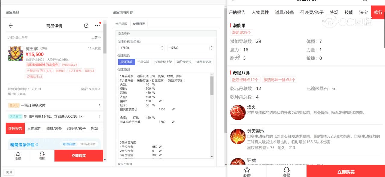Open 评估报告 tab in right panel

(237, 12)
